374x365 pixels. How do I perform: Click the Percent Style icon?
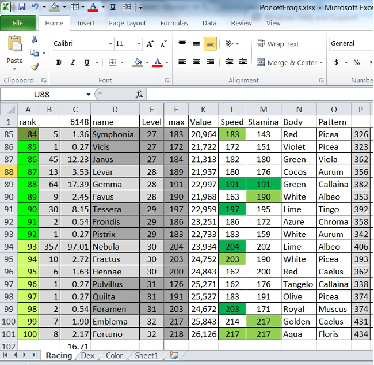tap(357, 62)
